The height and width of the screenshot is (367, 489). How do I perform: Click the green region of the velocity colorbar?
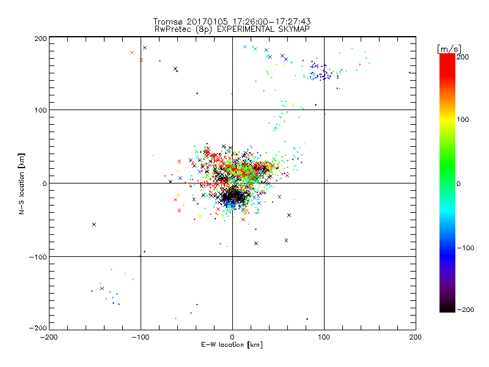pos(447,165)
